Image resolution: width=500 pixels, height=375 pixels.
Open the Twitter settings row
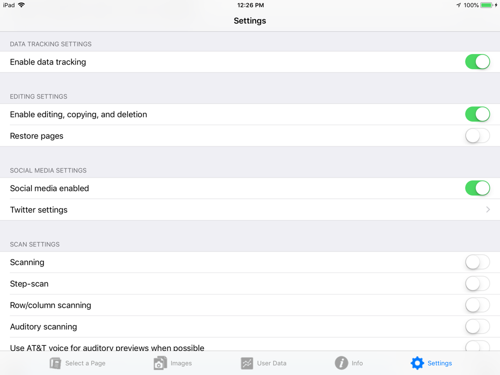point(250,209)
